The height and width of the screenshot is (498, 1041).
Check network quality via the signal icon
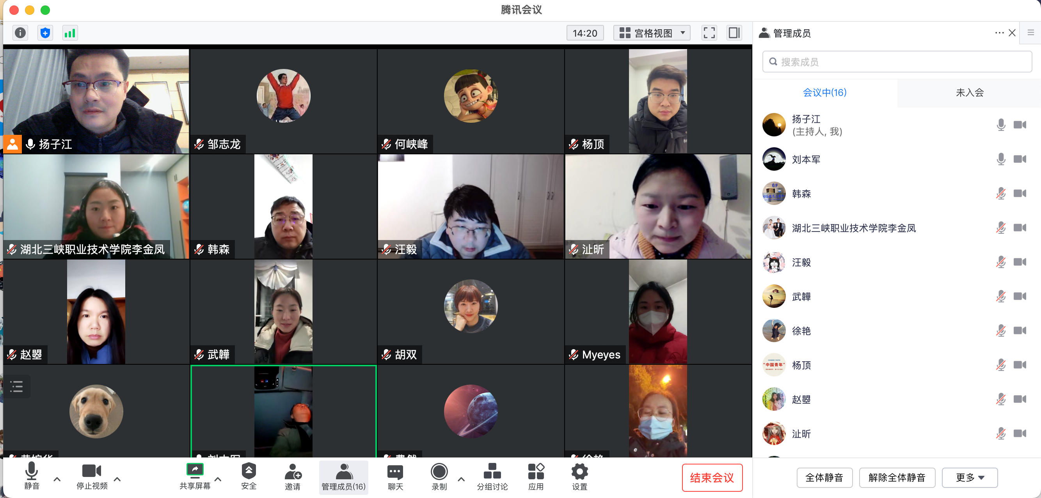69,33
